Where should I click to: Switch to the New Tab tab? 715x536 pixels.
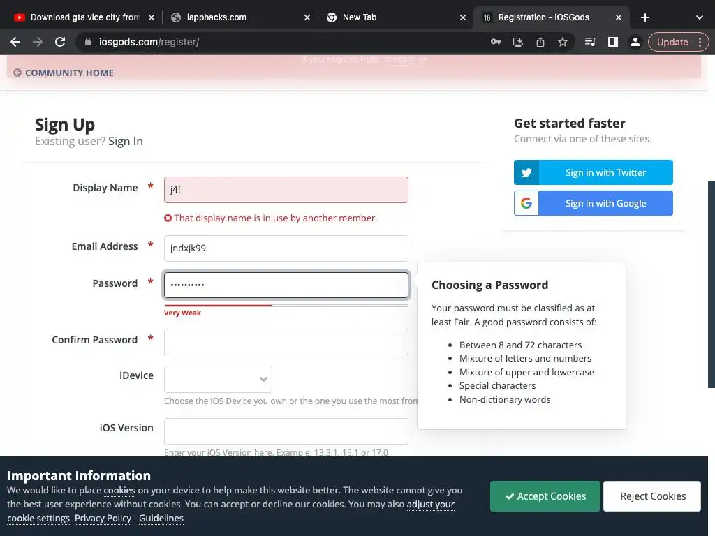[x=391, y=17]
